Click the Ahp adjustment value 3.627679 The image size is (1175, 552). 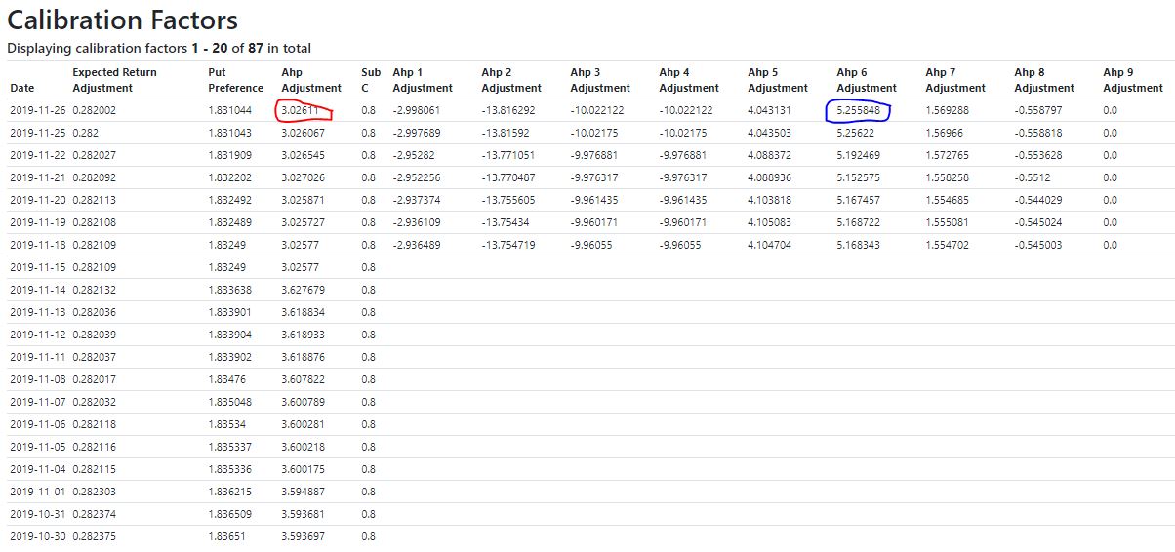point(303,290)
